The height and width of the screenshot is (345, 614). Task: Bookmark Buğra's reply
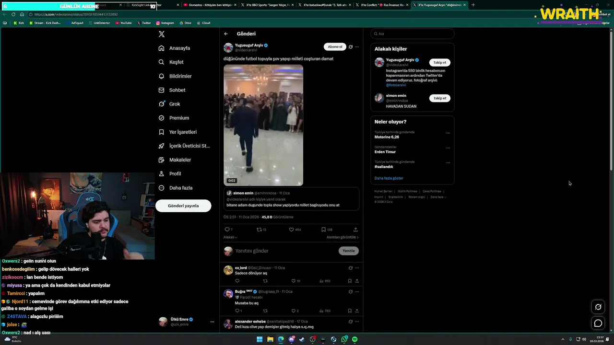(350, 310)
